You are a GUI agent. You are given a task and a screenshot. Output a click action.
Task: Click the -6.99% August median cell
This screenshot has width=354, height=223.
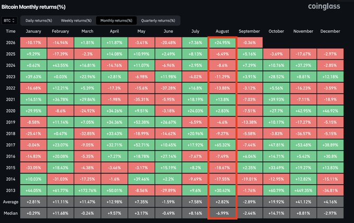click(x=222, y=213)
